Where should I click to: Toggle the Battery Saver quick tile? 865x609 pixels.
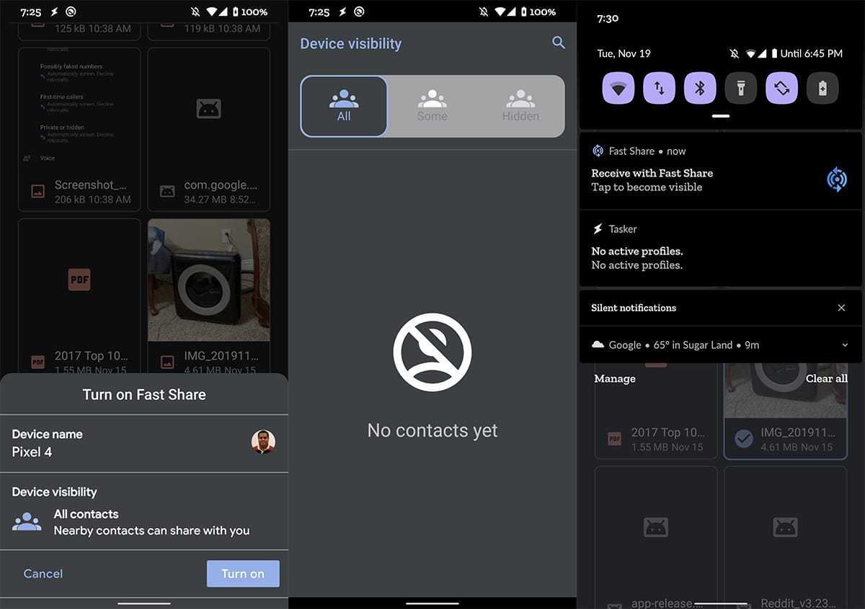822,89
